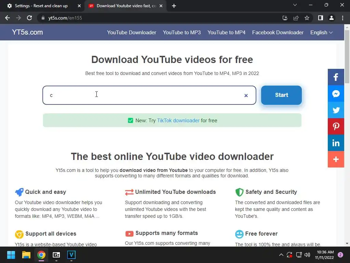This screenshot has width=350, height=263.
Task: Share via Messenger sidebar icon
Action: [x=336, y=94]
